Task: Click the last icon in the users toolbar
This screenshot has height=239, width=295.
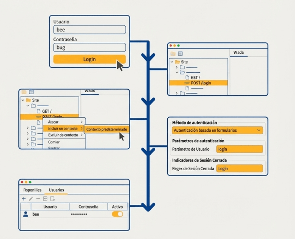Action: (x=52, y=199)
